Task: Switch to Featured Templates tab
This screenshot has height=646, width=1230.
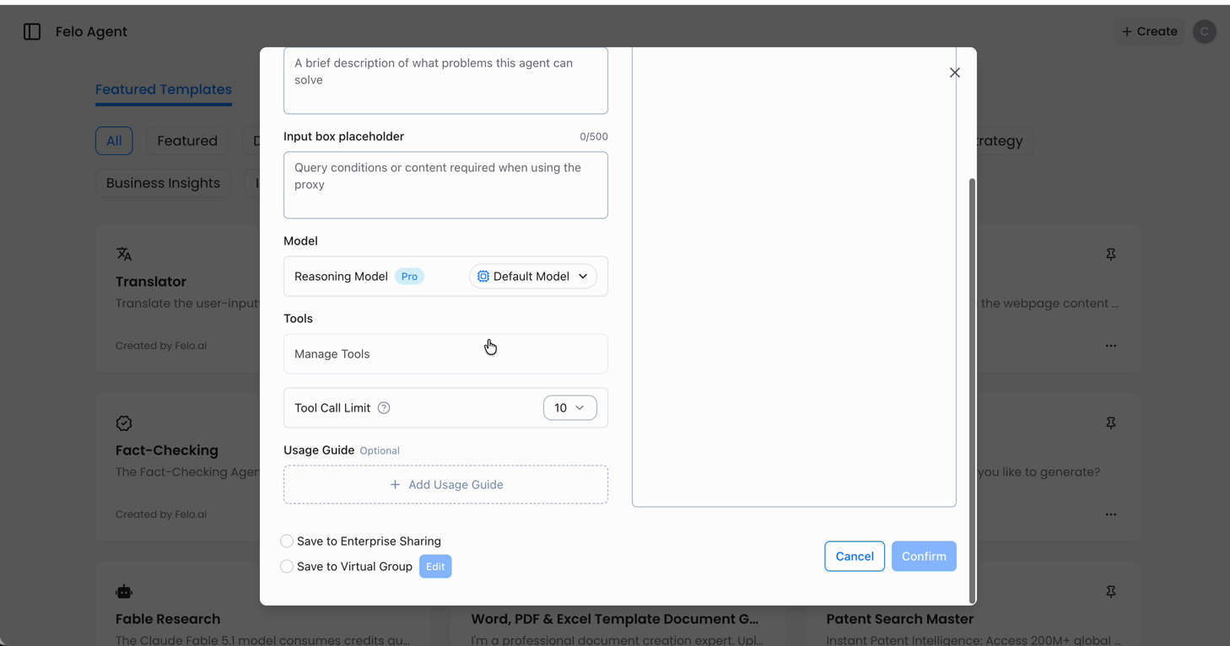Action: (x=164, y=89)
